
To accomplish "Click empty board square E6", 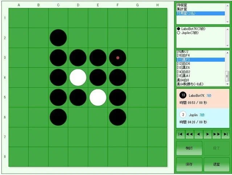I will click(98, 117).
